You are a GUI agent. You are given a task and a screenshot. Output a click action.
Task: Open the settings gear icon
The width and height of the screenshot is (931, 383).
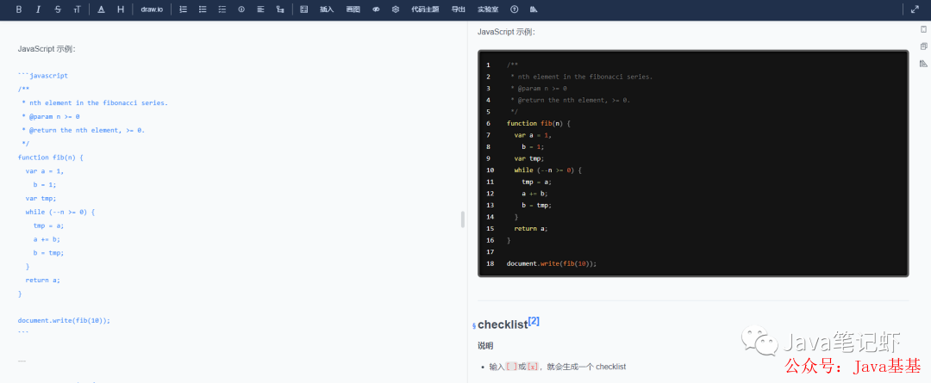[396, 9]
